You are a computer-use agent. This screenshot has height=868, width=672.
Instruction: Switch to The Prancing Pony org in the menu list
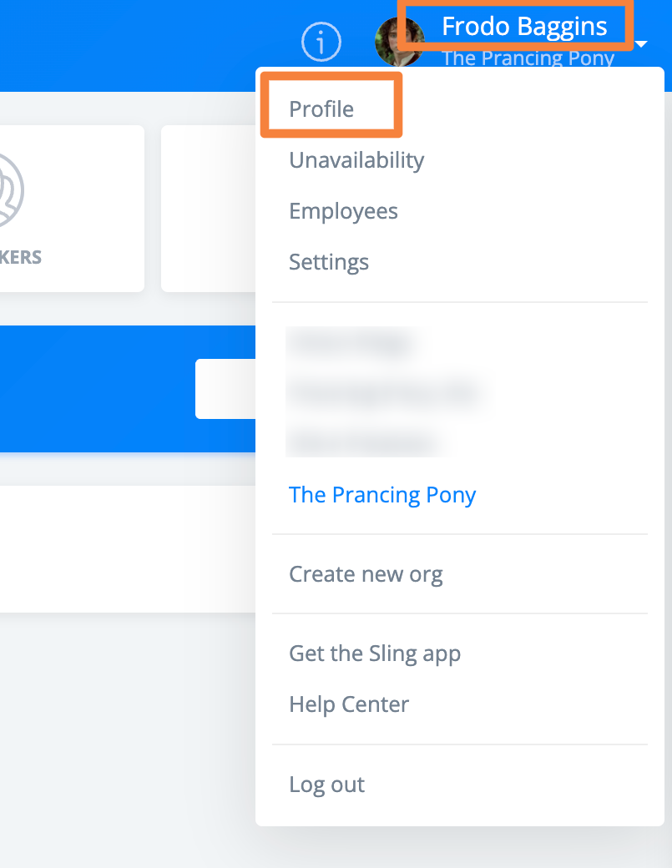click(382, 495)
